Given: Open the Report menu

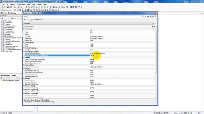Looking at the screenshot, I should click(x=39, y=4).
